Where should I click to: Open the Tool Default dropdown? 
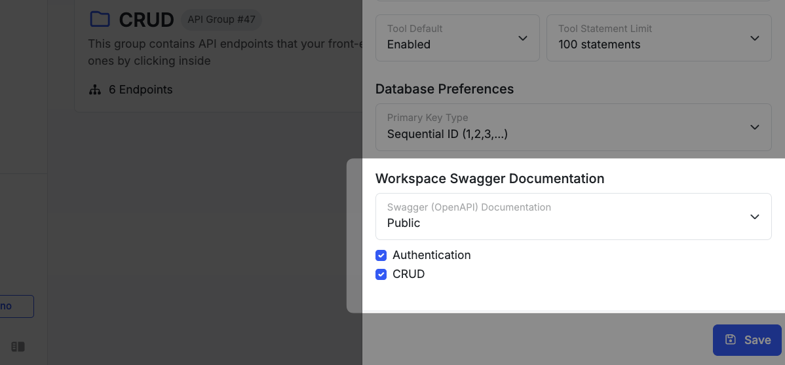[457, 38]
